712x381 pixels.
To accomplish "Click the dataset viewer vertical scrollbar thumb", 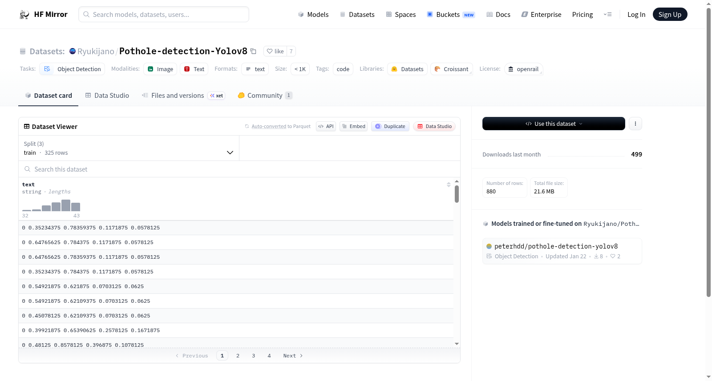I will pos(457,194).
